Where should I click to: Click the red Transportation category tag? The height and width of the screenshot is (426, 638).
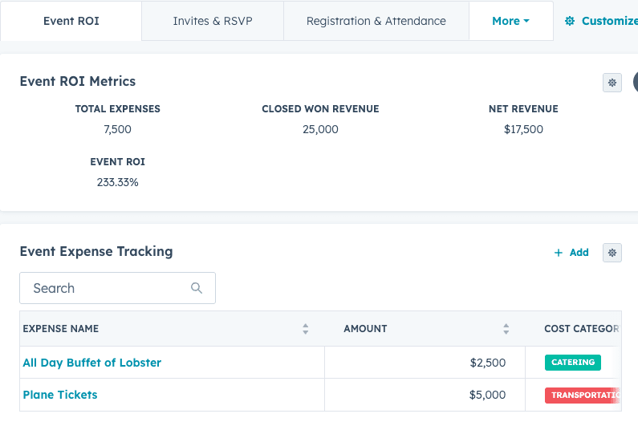tap(582, 396)
